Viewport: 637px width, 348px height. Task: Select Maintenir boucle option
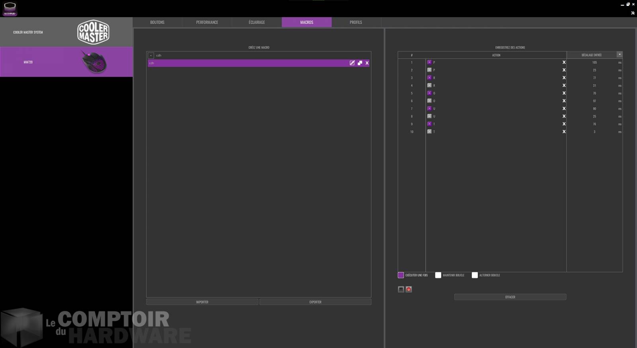point(438,275)
